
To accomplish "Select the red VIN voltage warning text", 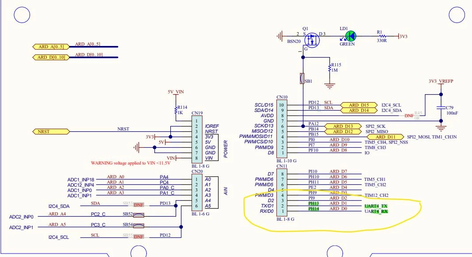I will click(130, 163).
